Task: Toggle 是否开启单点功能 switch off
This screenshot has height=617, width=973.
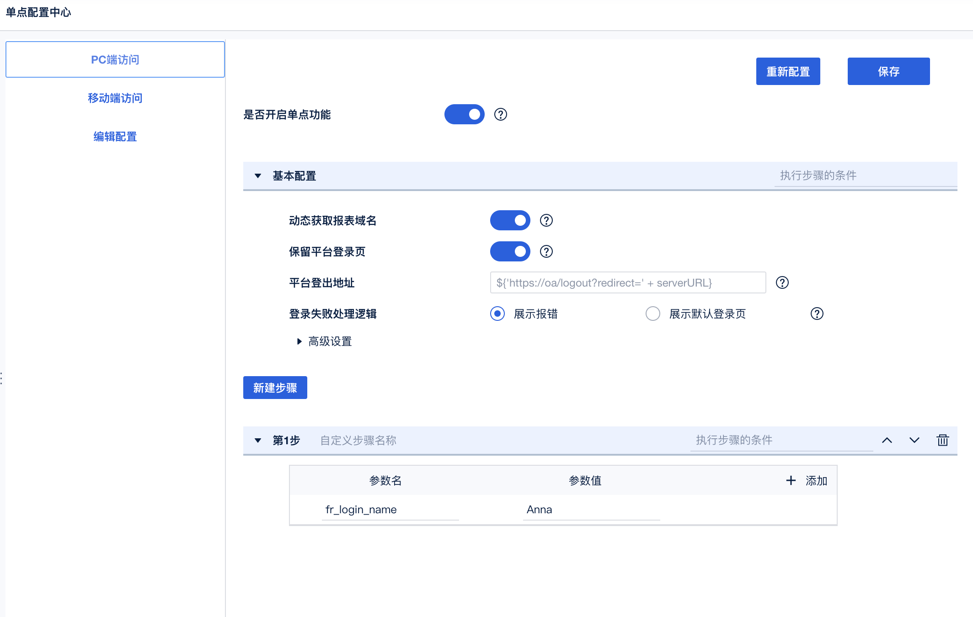Action: [x=465, y=114]
